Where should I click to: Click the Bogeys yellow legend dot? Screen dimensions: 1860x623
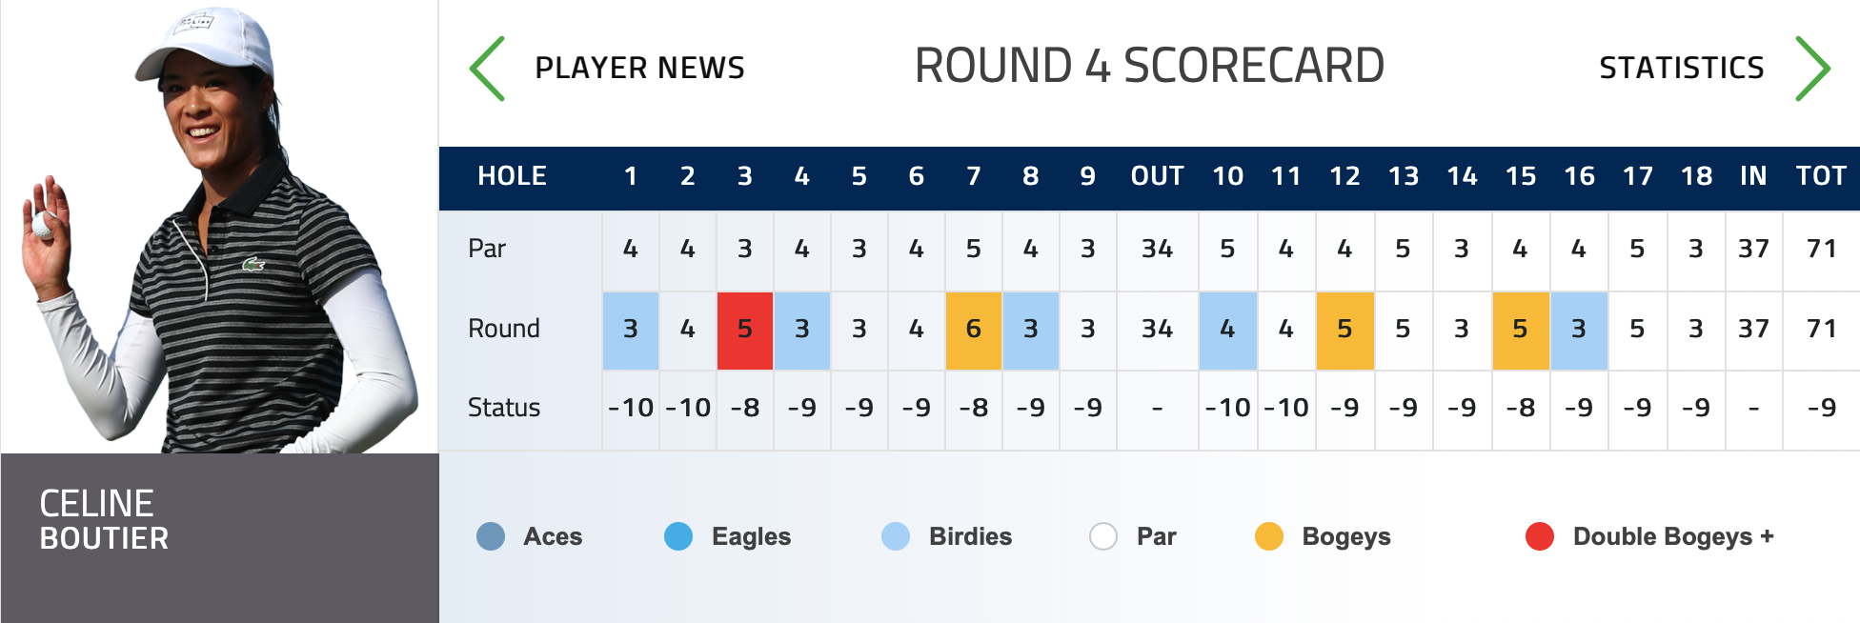1269,536
